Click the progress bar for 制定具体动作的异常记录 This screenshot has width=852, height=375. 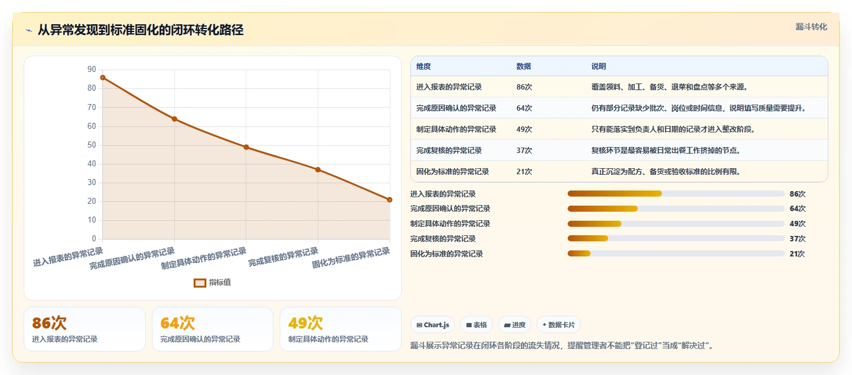676,224
